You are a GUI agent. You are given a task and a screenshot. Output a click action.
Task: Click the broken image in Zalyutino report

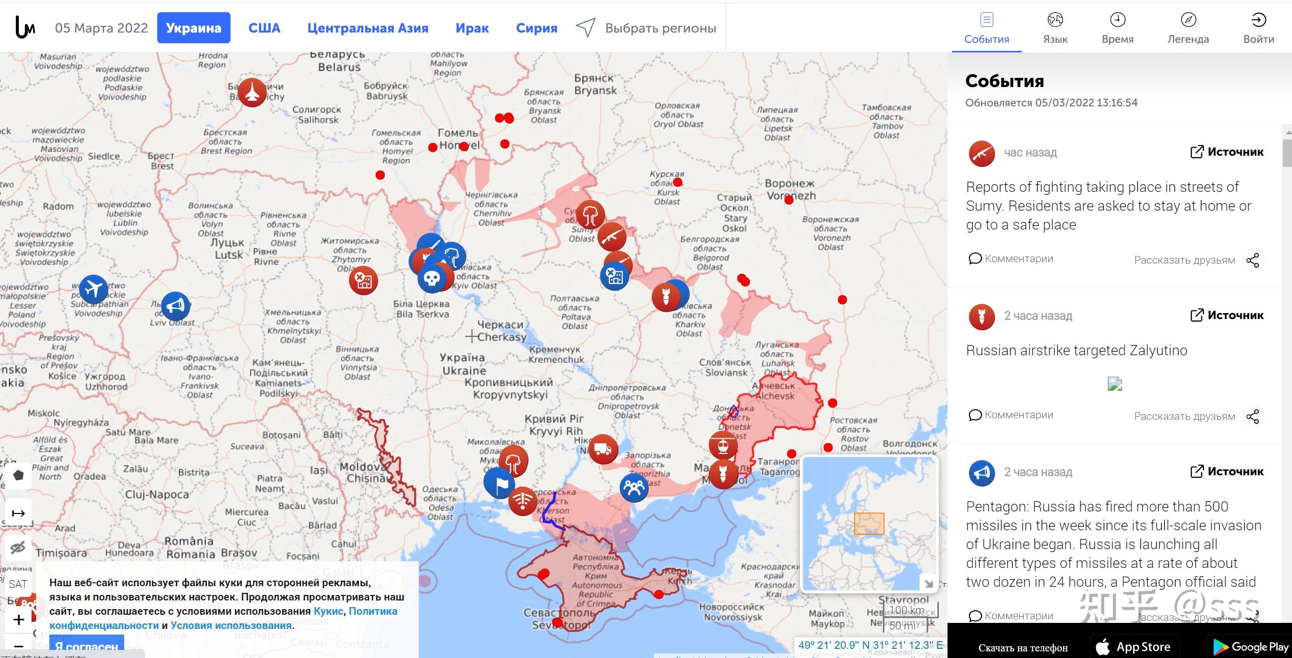point(1114,384)
